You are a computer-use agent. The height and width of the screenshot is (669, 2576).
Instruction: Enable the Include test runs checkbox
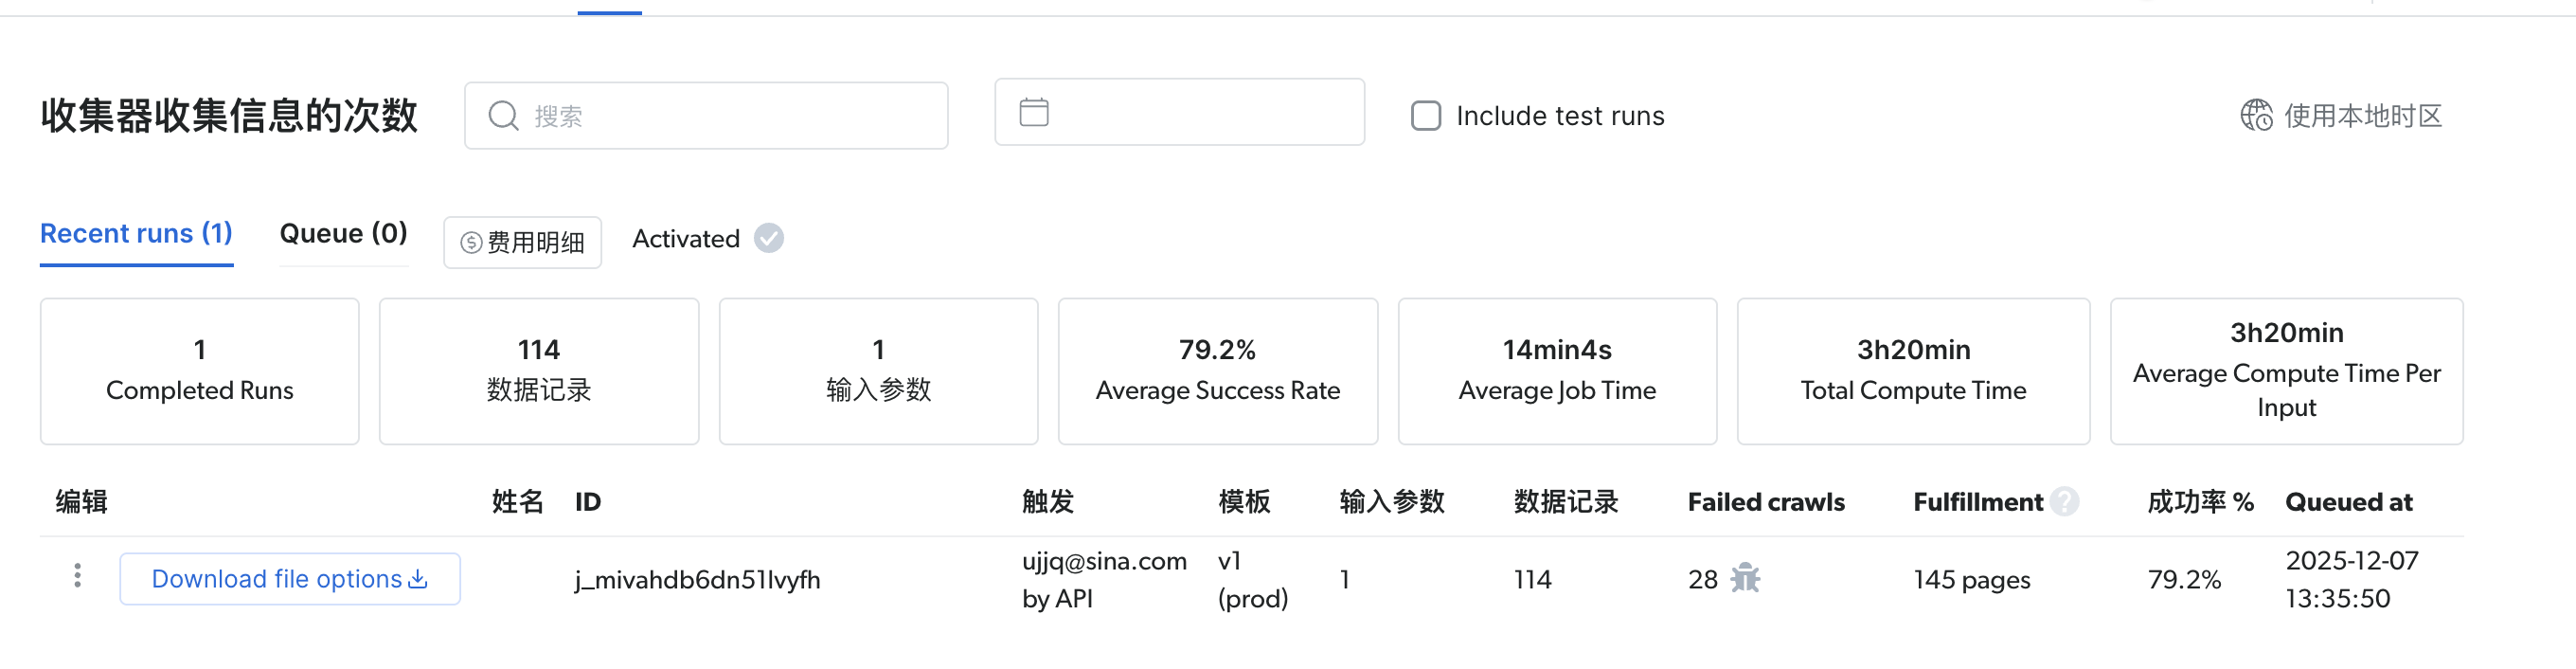[x=1426, y=116]
